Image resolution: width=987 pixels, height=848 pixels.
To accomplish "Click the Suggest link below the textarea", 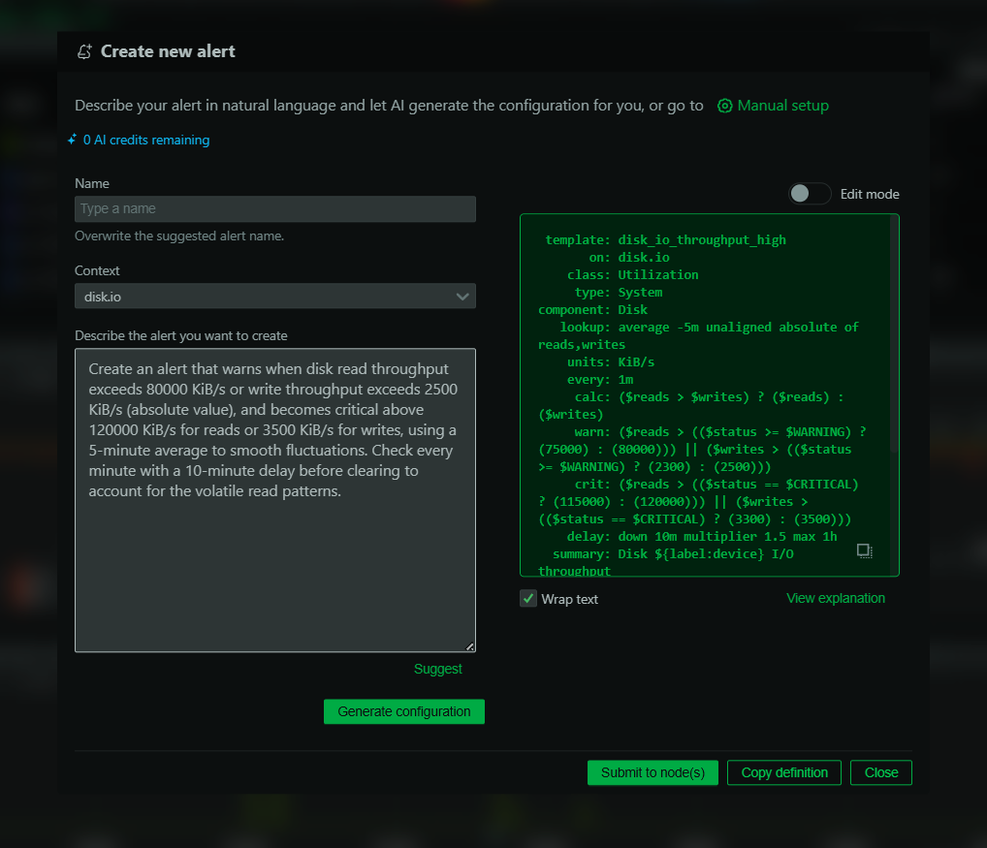I will [x=437, y=669].
